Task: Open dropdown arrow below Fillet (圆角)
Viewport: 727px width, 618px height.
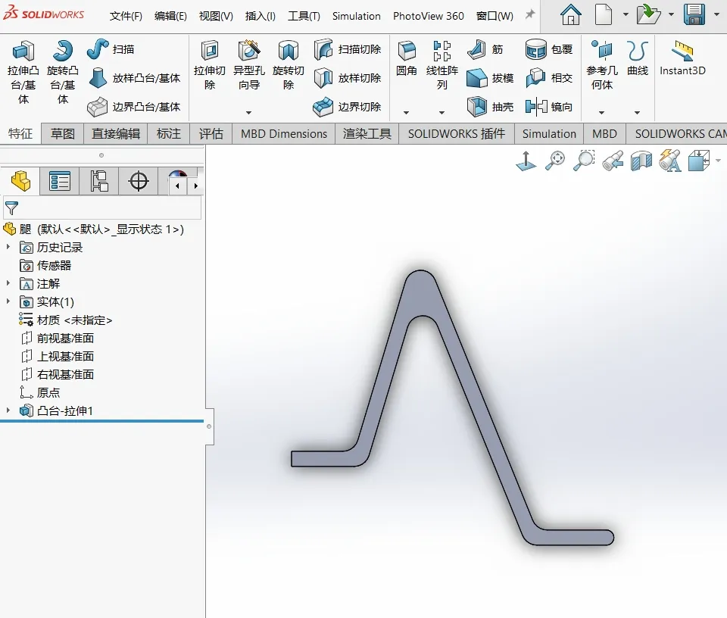Action: pos(406,113)
